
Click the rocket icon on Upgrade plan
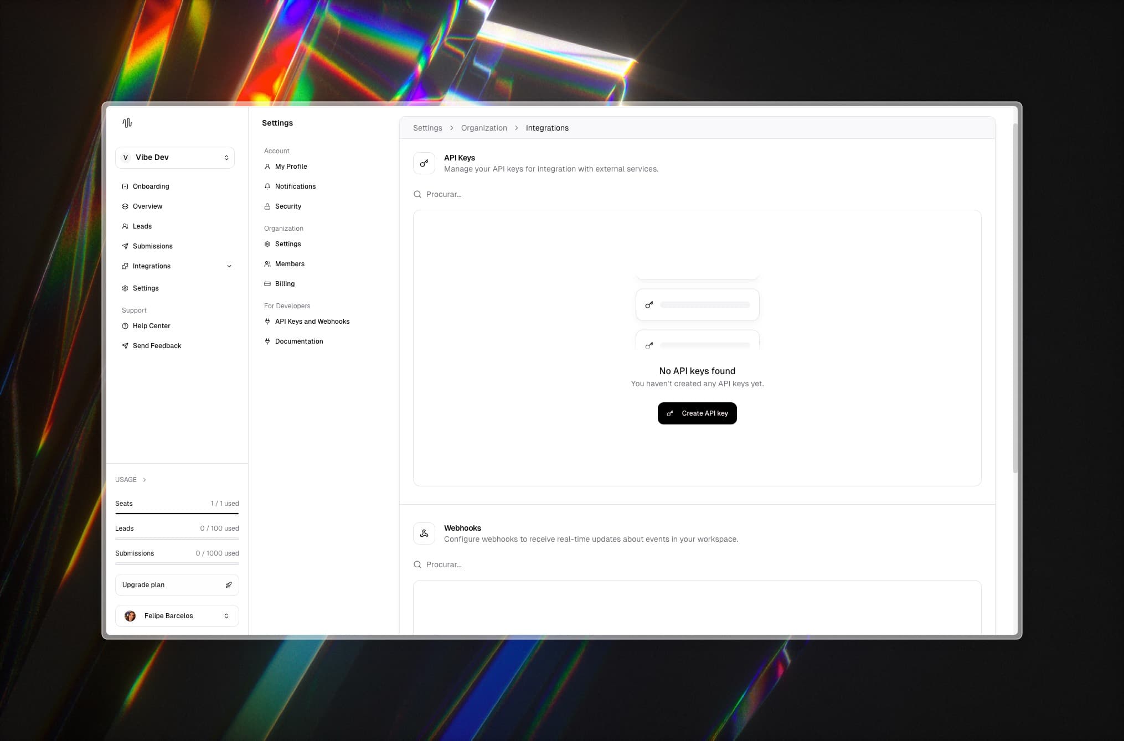coord(229,584)
